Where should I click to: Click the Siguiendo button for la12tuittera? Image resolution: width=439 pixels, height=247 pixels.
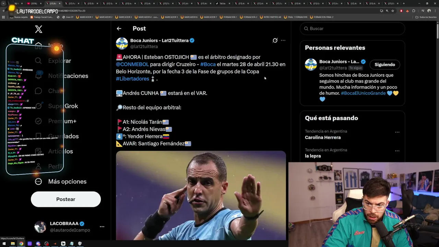pyautogui.click(x=385, y=64)
